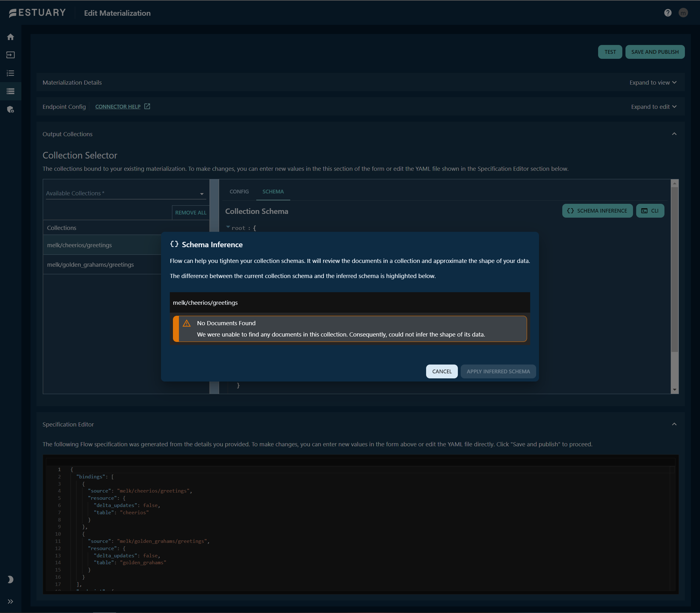Open user avatar menu
This screenshot has width=700, height=613.
[x=683, y=13]
